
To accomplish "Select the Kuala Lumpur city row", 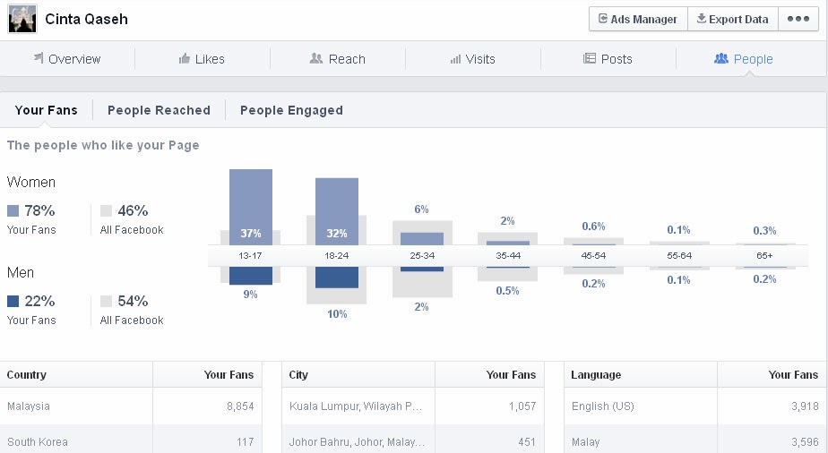I will [x=413, y=406].
